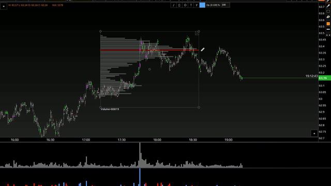Select the eraser tool in right sidebar
This screenshot has width=331, height=186.
click(x=328, y=17)
